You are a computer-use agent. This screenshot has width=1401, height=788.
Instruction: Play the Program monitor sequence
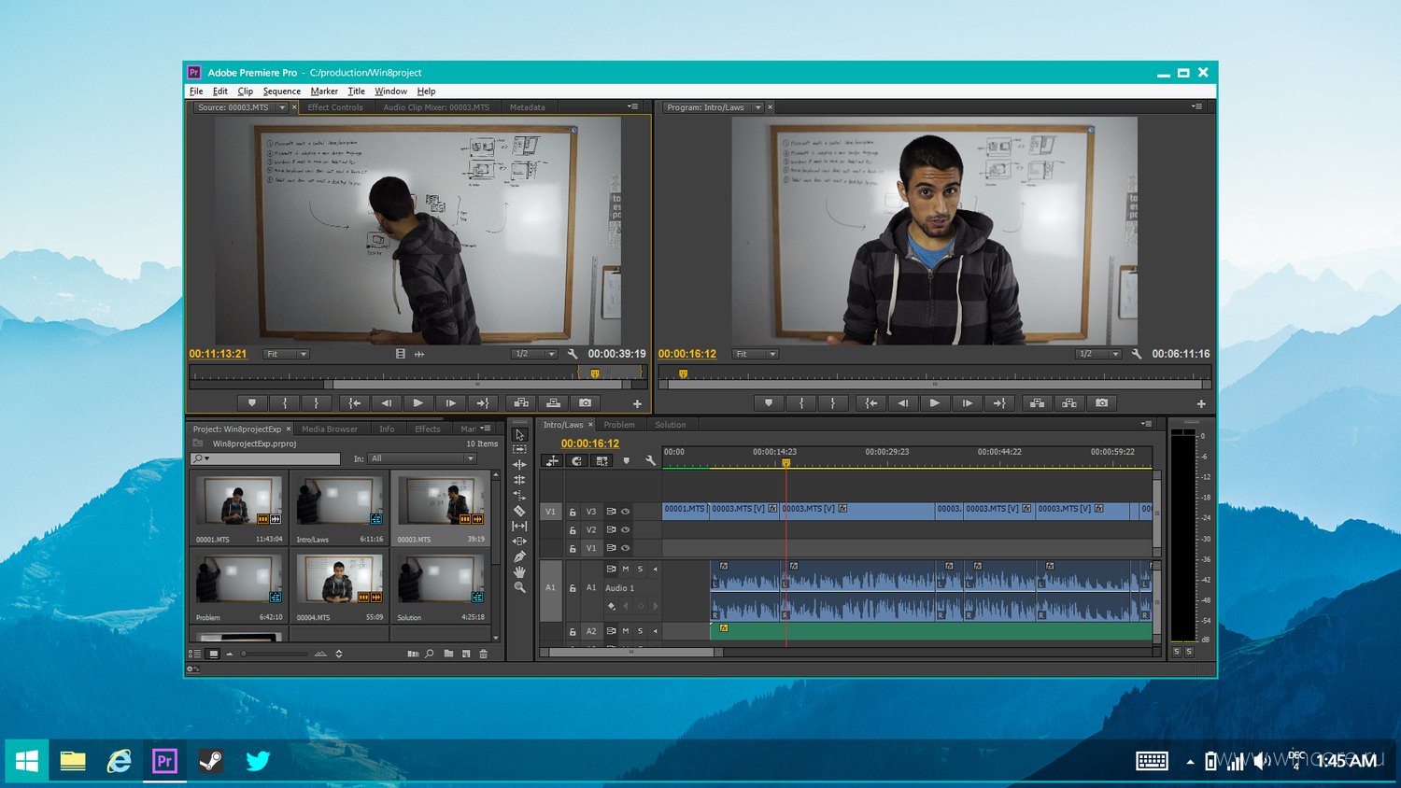tap(934, 403)
